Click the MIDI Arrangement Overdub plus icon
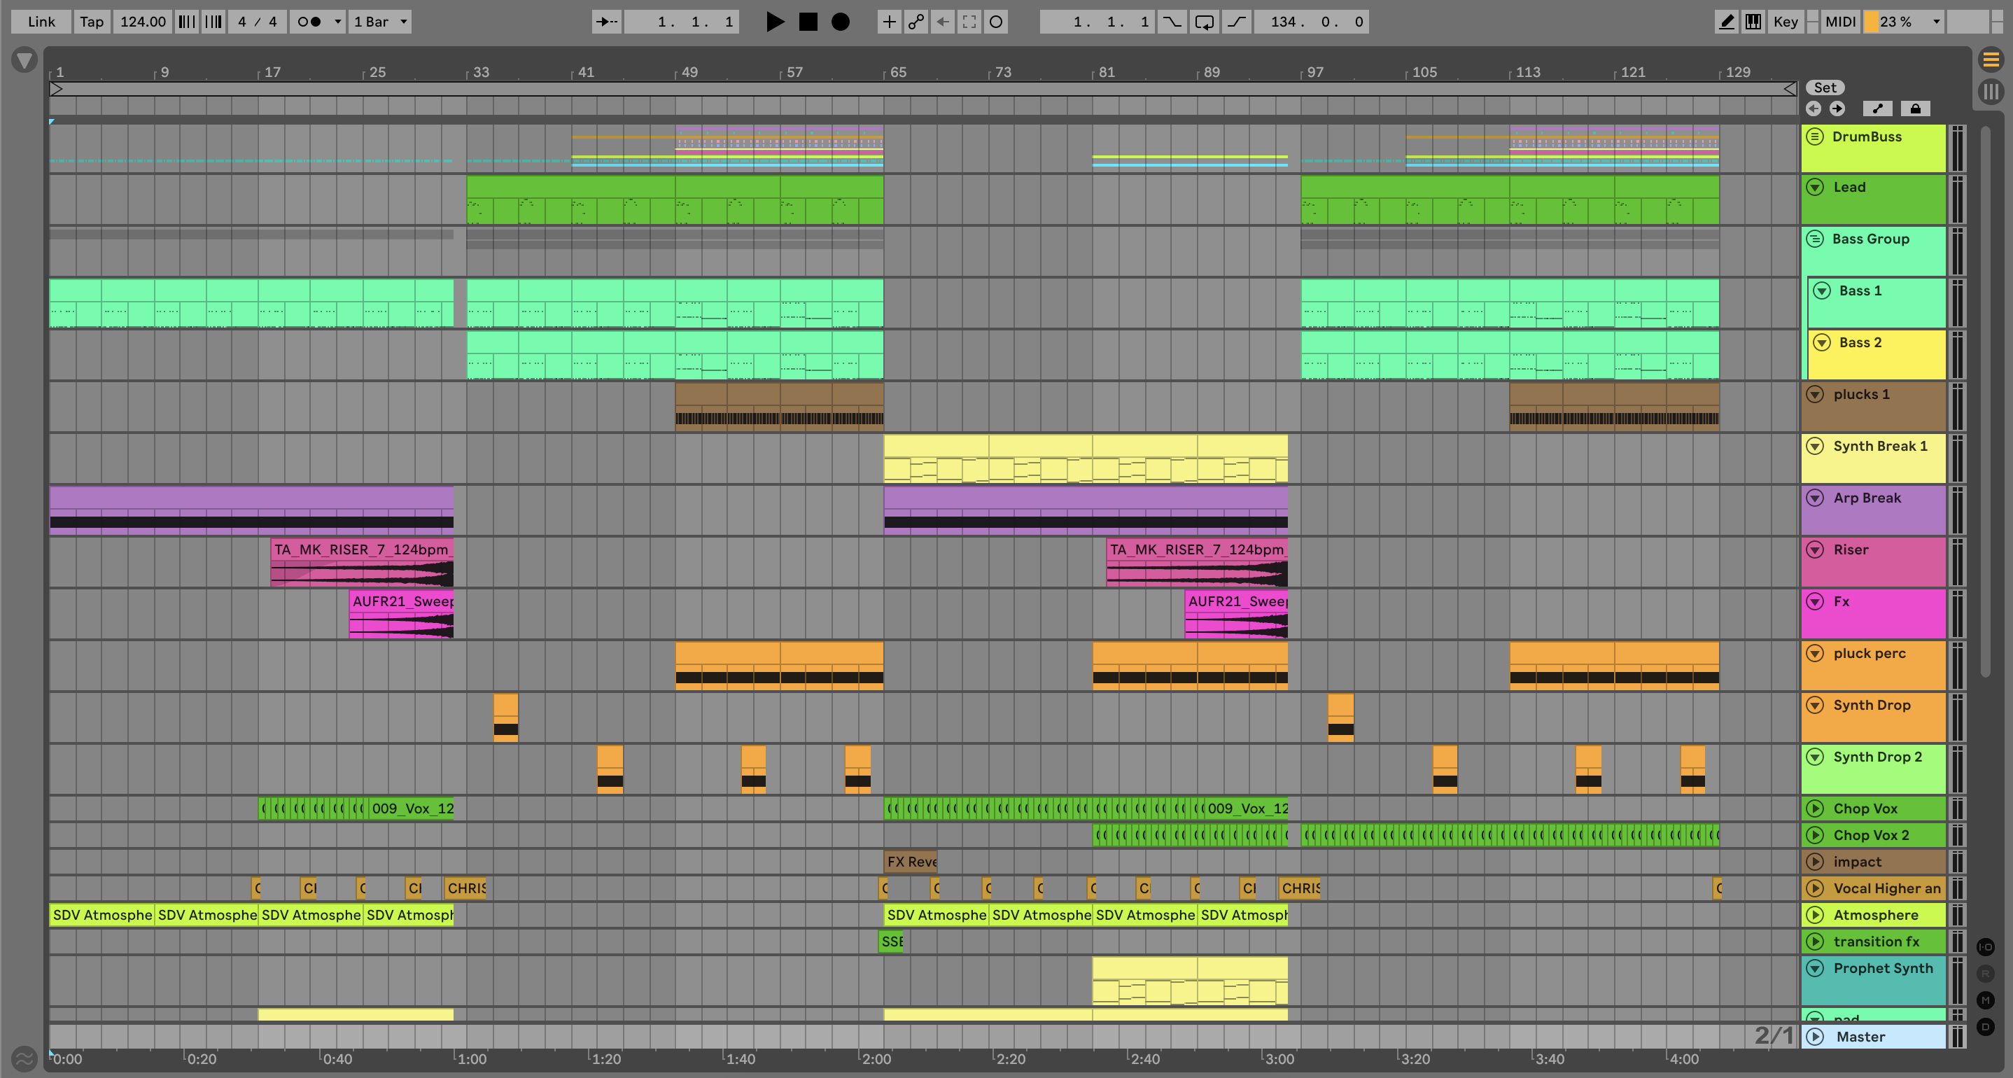Viewport: 2013px width, 1078px height. coord(888,22)
